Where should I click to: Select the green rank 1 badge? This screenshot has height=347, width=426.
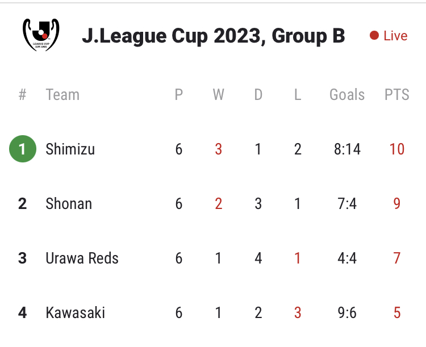coord(23,149)
